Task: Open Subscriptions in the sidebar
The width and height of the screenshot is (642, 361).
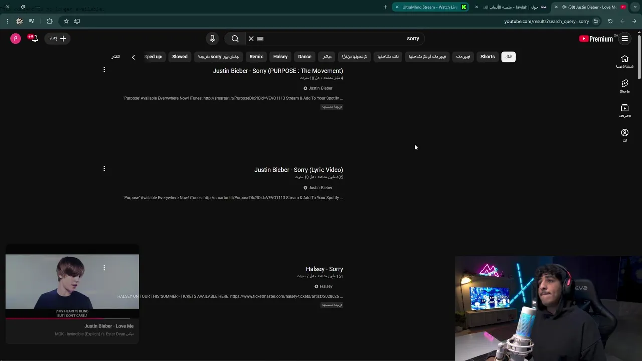Action: 625,111
